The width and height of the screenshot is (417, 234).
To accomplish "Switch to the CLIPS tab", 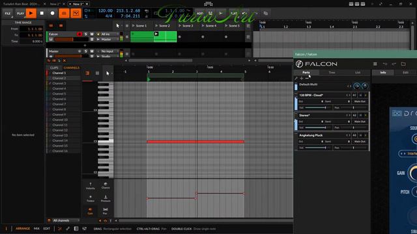I will [54, 68].
